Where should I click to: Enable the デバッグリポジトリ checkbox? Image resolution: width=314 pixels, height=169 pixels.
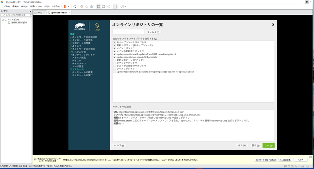(x=114, y=63)
